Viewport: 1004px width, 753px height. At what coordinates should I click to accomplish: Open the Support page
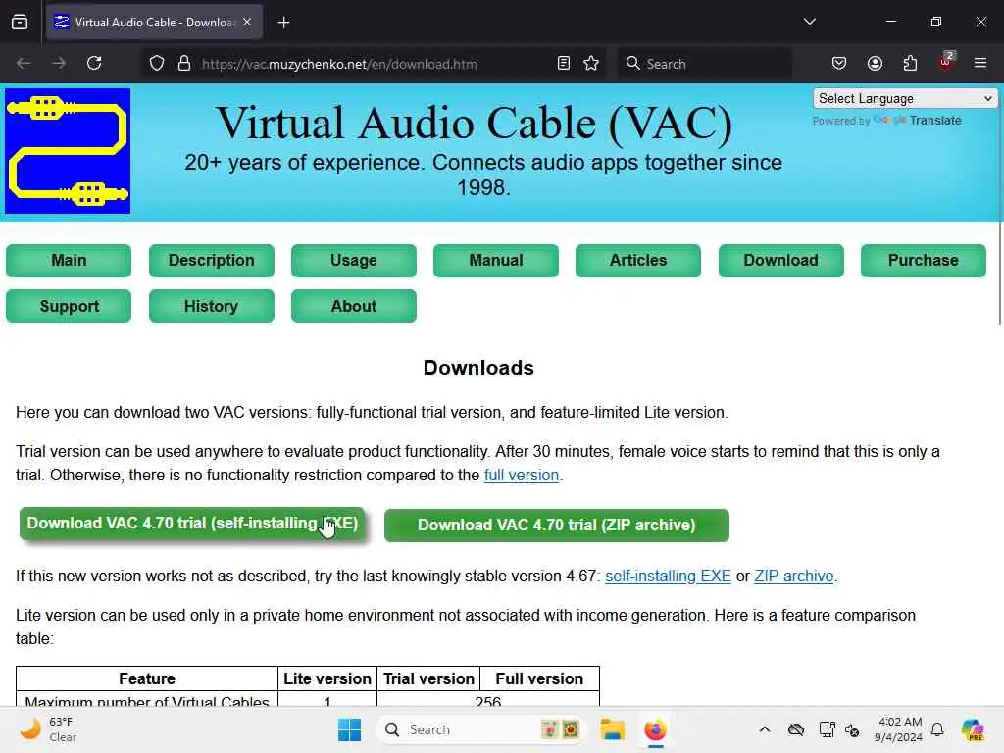pos(69,306)
